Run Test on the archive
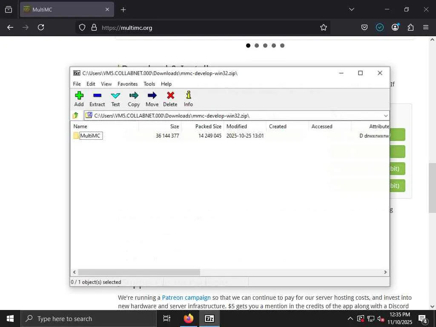 tap(115, 99)
